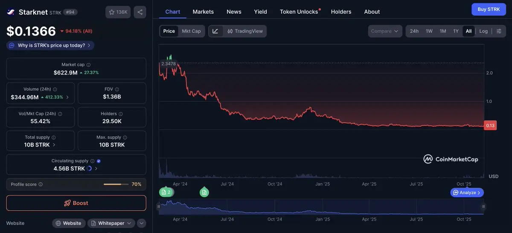Click the rocket icon on Boost
The height and width of the screenshot is (233, 512).
[x=67, y=203]
